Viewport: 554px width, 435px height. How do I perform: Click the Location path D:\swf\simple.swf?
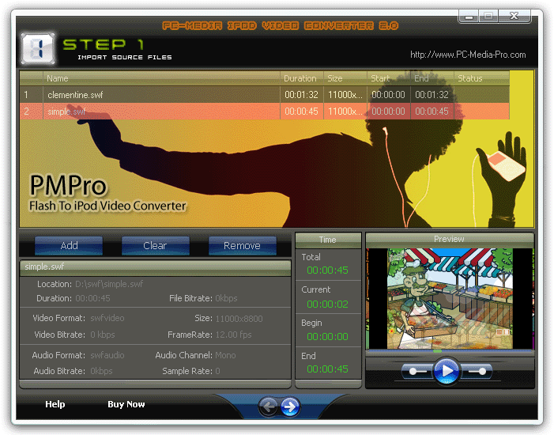click(x=109, y=284)
